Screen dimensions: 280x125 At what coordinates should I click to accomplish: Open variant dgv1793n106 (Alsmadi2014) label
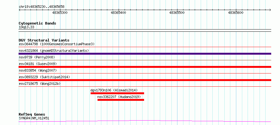[x=114, y=90]
